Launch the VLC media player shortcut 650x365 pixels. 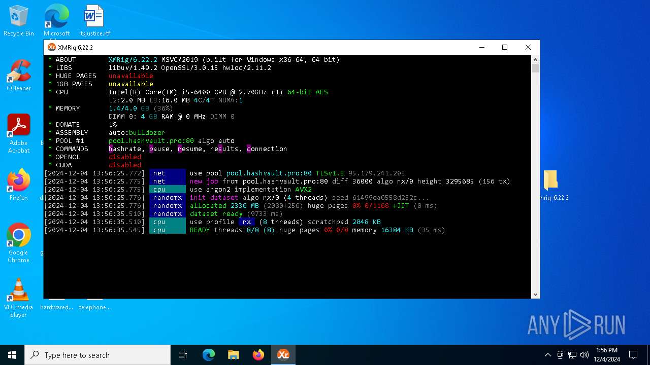(19, 298)
